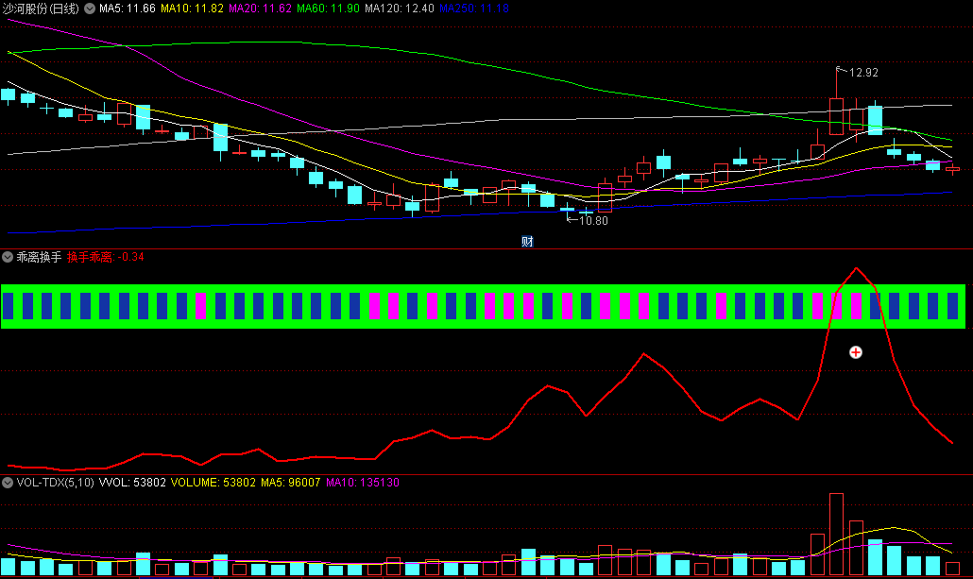The height and width of the screenshot is (579, 973).
Task: Expand the VOL-TDX indicator dropdown arrow
Action: click(8, 483)
